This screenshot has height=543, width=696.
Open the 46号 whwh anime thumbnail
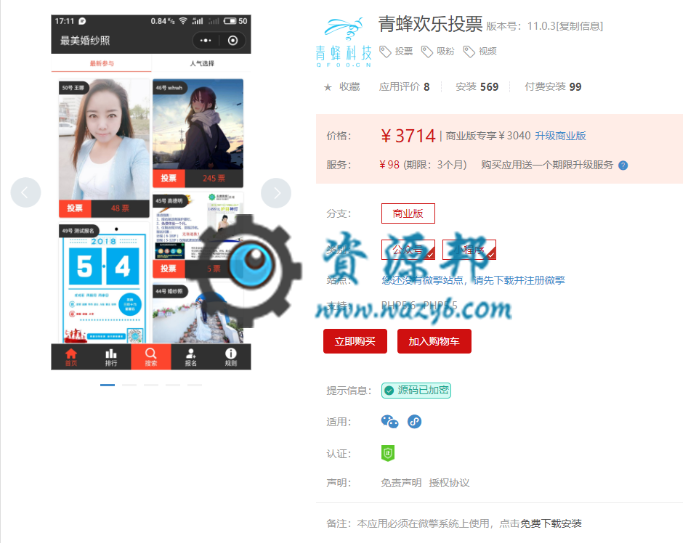(198, 125)
